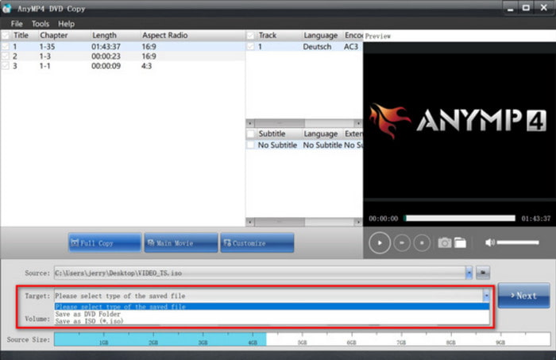Toggle checkbox for title 3

click(6, 66)
